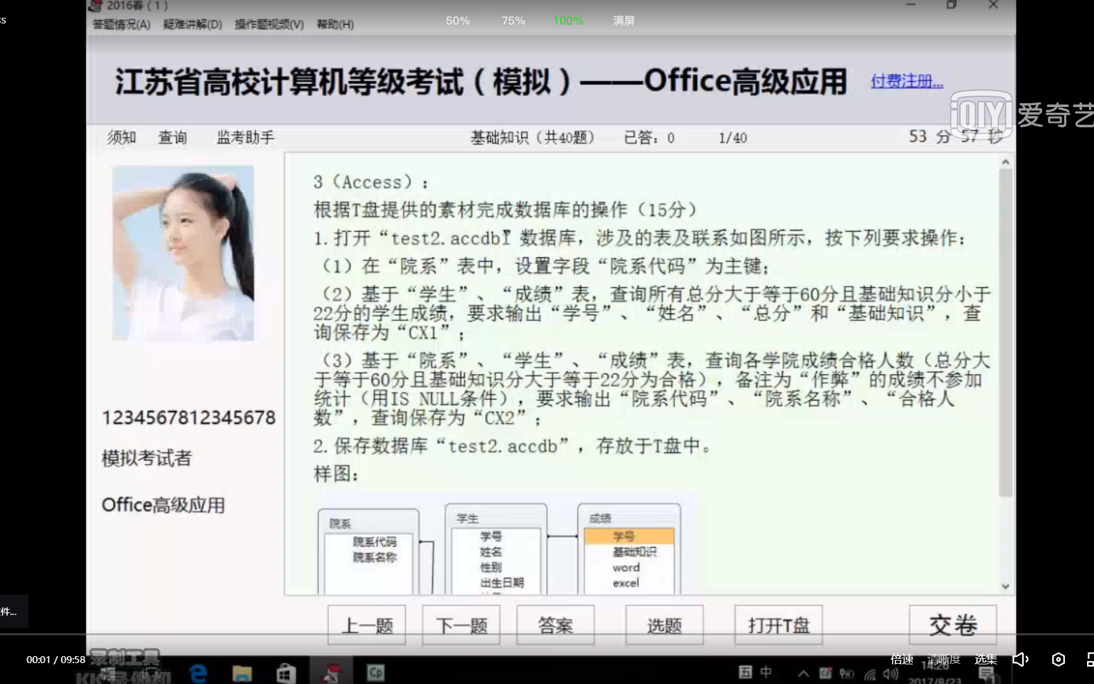Open the video player settings gear

click(1057, 660)
